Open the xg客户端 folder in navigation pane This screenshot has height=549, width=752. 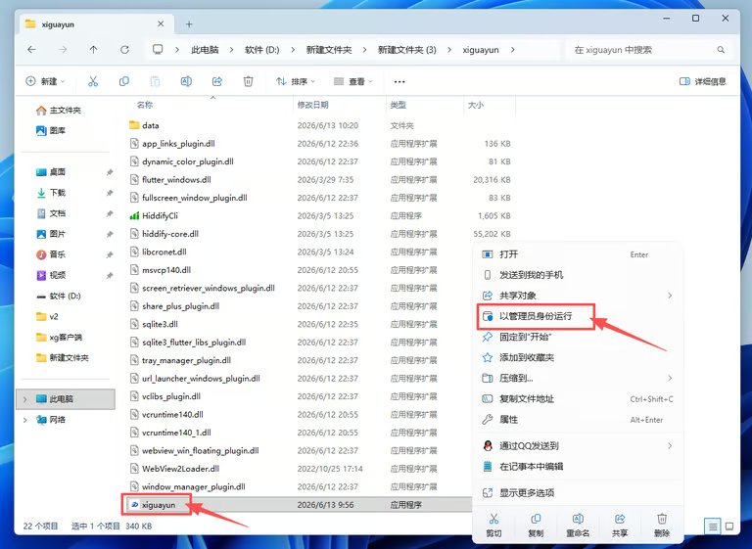(x=59, y=337)
